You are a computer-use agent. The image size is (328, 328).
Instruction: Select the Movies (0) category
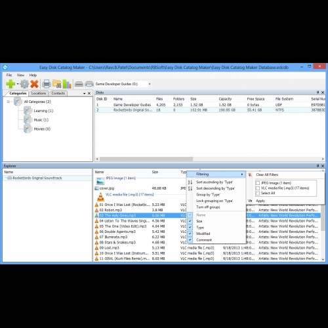[x=42, y=129]
